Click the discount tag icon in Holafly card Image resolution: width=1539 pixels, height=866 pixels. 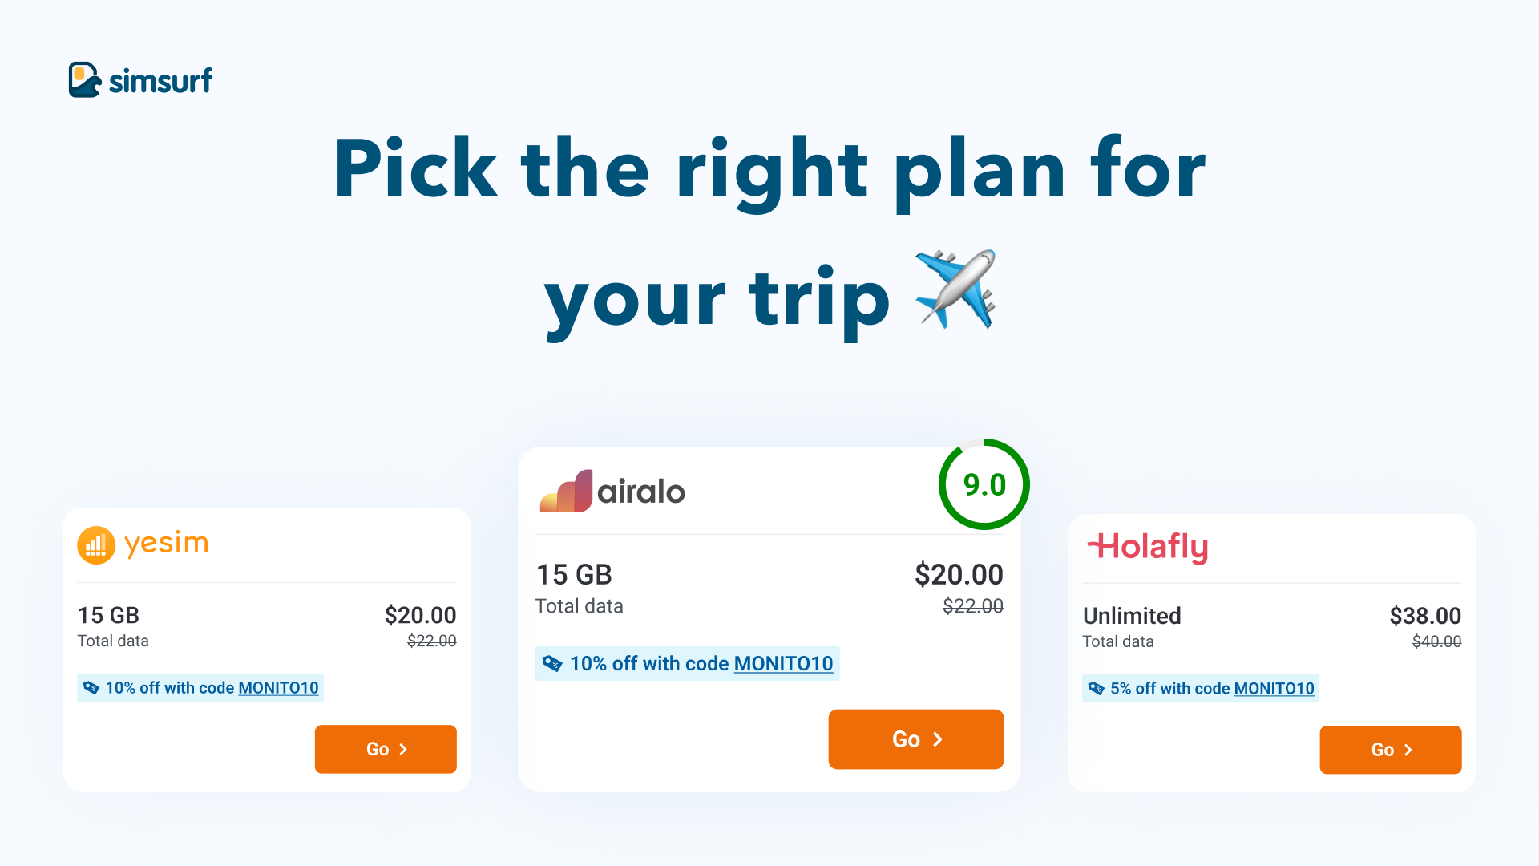pos(1096,689)
